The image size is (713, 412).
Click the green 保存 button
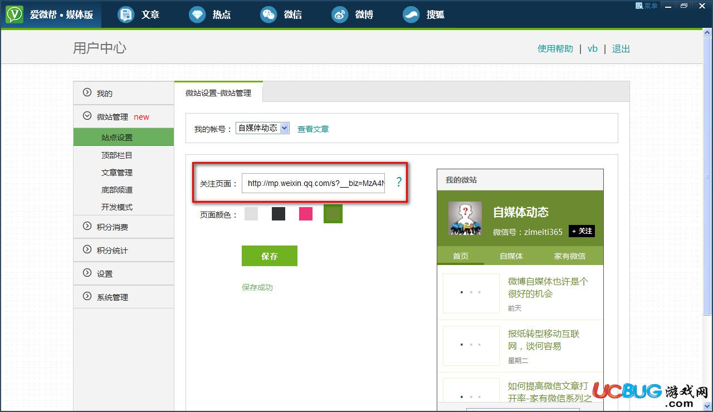270,256
